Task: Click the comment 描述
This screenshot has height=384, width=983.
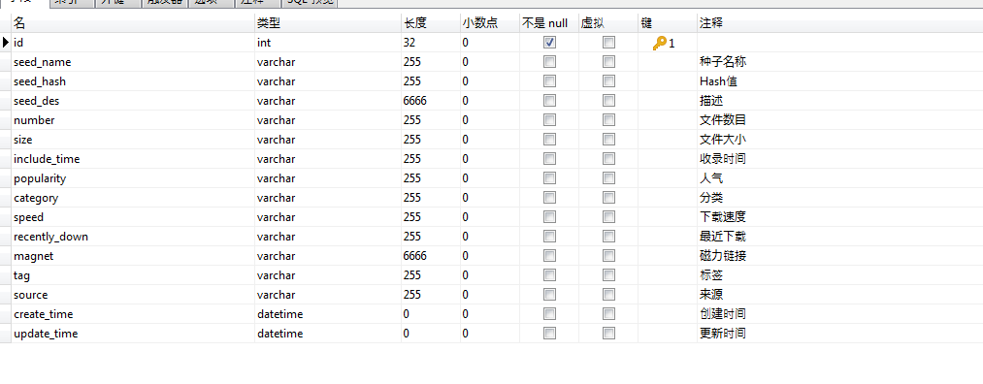Action: click(711, 101)
